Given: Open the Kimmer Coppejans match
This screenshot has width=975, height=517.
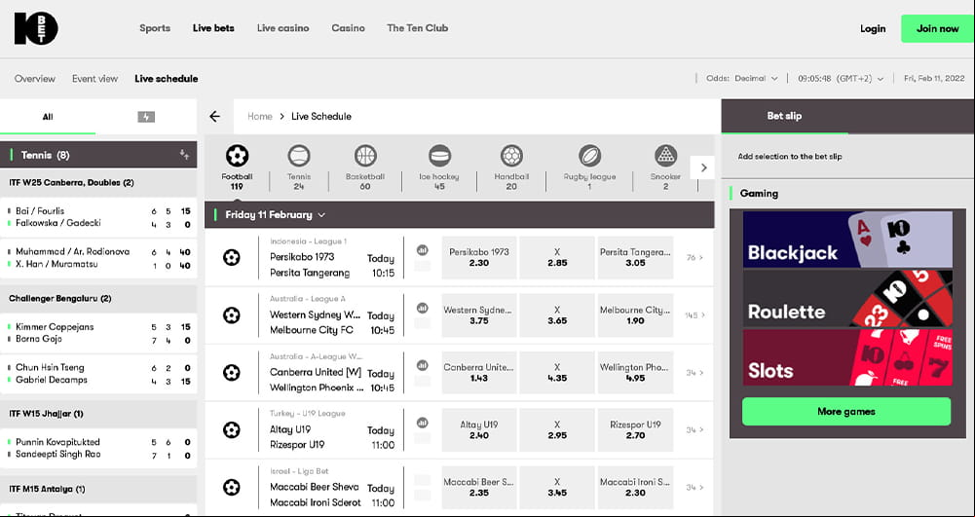Looking at the screenshot, I should click(x=98, y=333).
